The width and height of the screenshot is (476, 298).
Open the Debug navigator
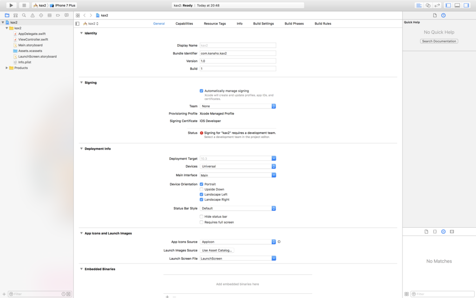[49, 15]
